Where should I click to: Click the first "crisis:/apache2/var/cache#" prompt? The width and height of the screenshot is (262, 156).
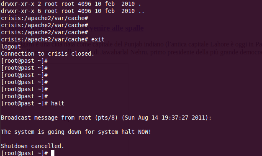point(44,18)
